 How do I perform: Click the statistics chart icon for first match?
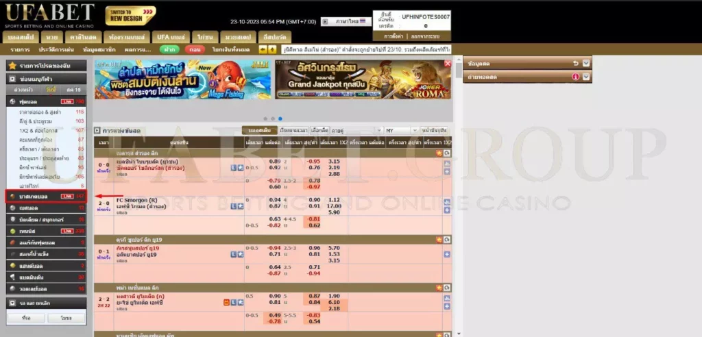tap(447, 164)
